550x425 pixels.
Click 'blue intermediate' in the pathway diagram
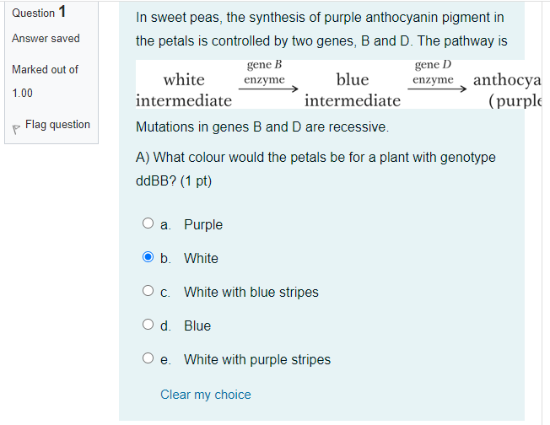click(353, 90)
